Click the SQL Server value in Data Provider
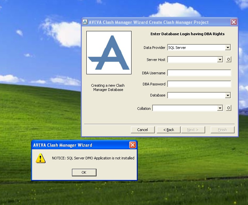This screenshot has width=248, height=205. pos(177,48)
